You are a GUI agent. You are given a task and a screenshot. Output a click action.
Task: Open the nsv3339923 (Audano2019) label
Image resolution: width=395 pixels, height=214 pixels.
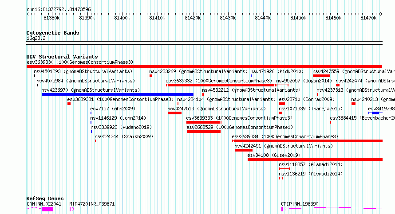[122, 127]
